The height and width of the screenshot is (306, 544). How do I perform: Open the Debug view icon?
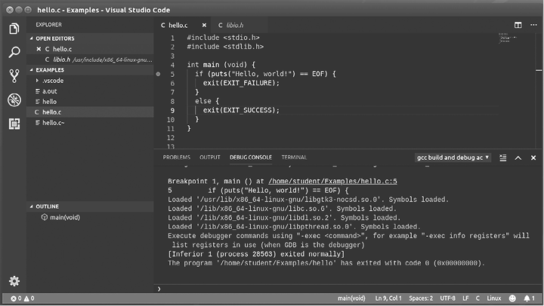click(x=14, y=100)
